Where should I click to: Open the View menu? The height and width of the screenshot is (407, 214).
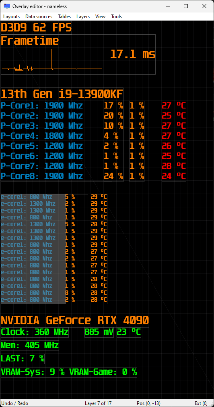point(101,17)
